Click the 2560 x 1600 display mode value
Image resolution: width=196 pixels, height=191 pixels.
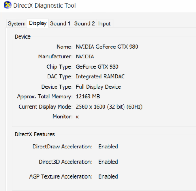tap(109, 107)
